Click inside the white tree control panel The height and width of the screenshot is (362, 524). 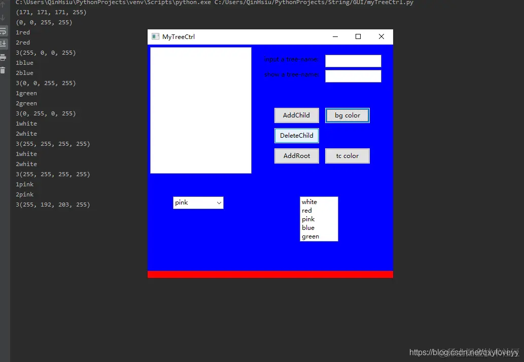coord(201,110)
